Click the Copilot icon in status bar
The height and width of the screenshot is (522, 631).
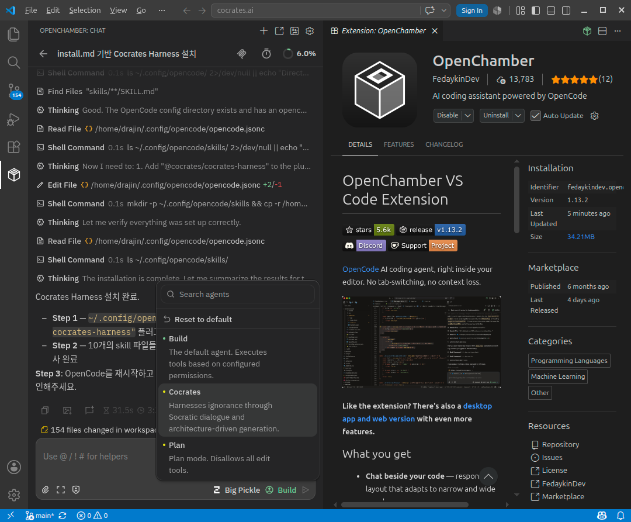602,516
